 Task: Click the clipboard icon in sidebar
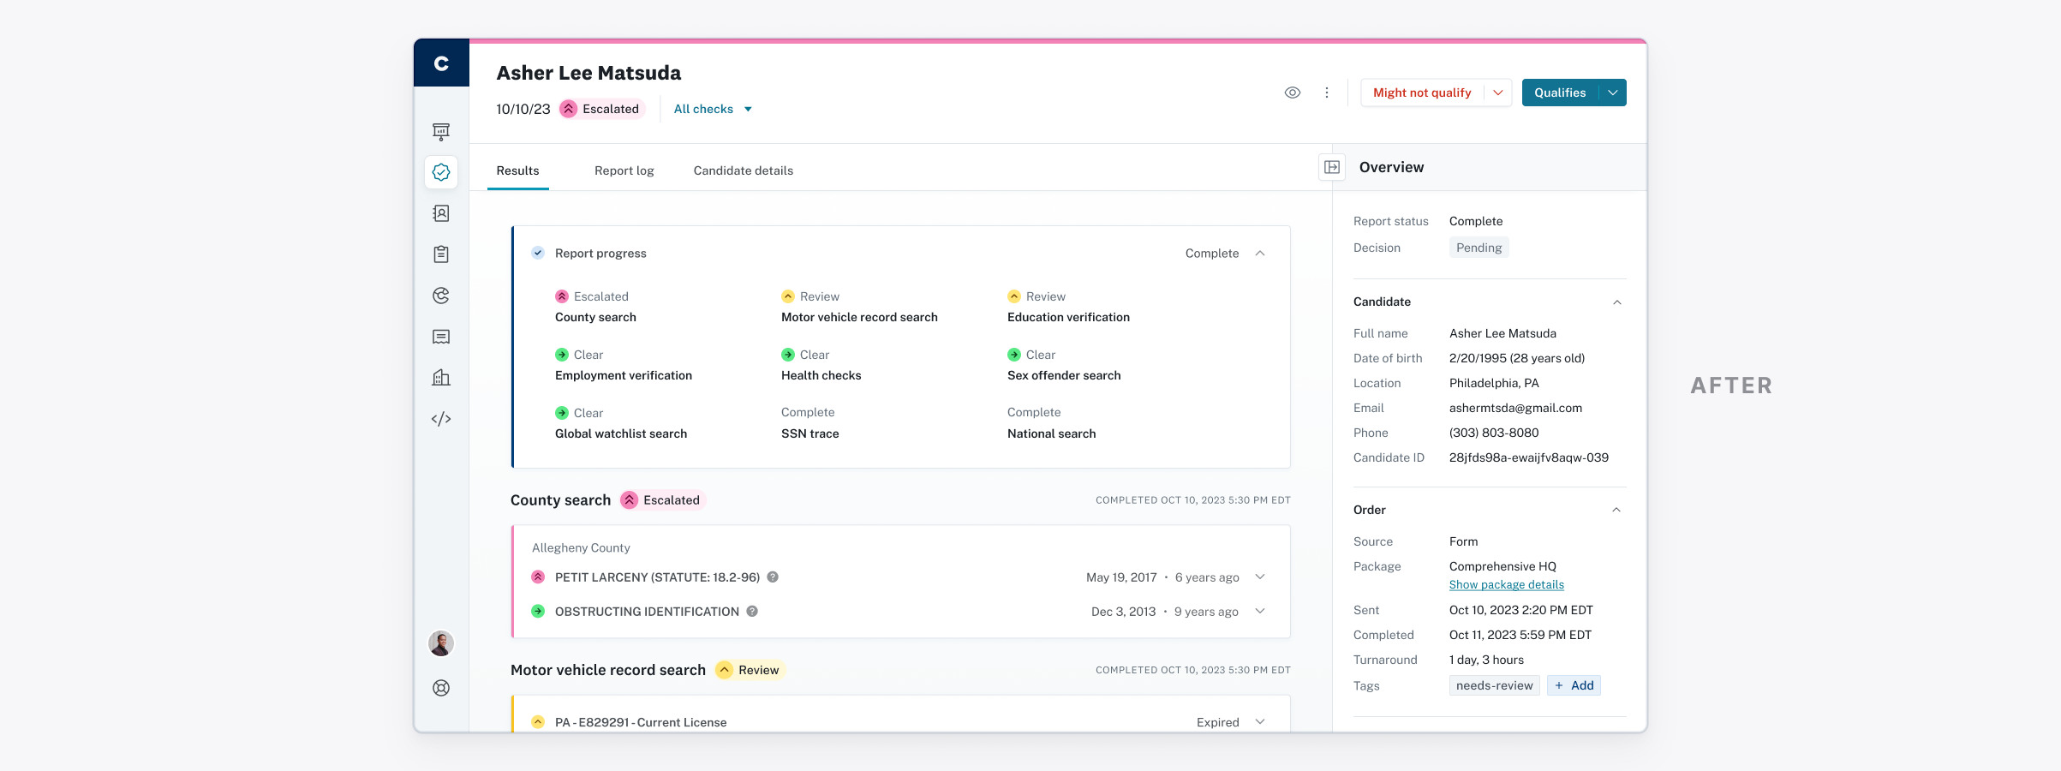tap(441, 254)
